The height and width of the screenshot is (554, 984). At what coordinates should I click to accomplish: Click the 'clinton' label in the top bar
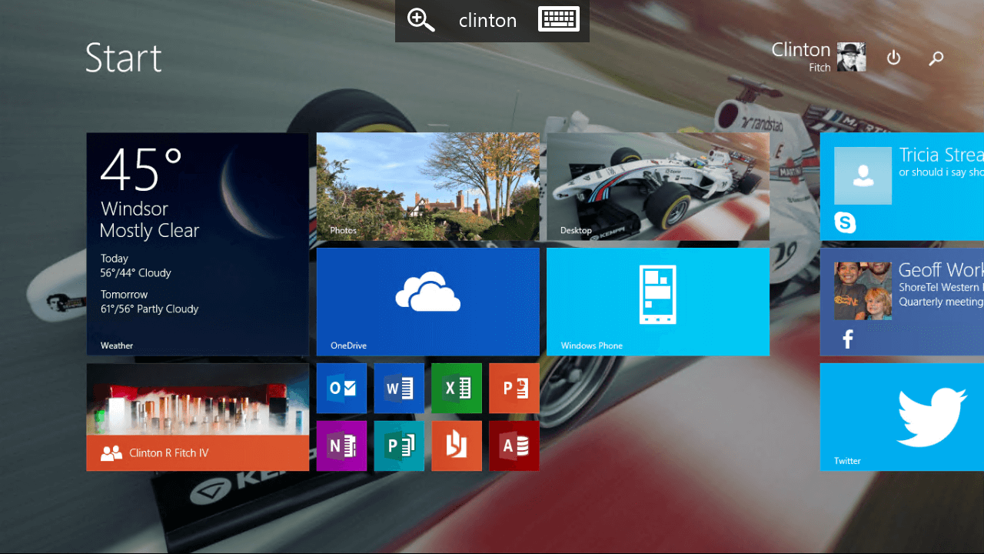point(487,21)
